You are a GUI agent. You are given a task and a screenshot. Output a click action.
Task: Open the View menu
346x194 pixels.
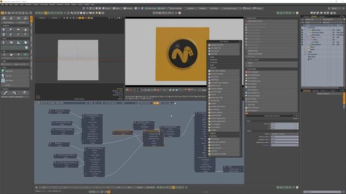[11, 4]
